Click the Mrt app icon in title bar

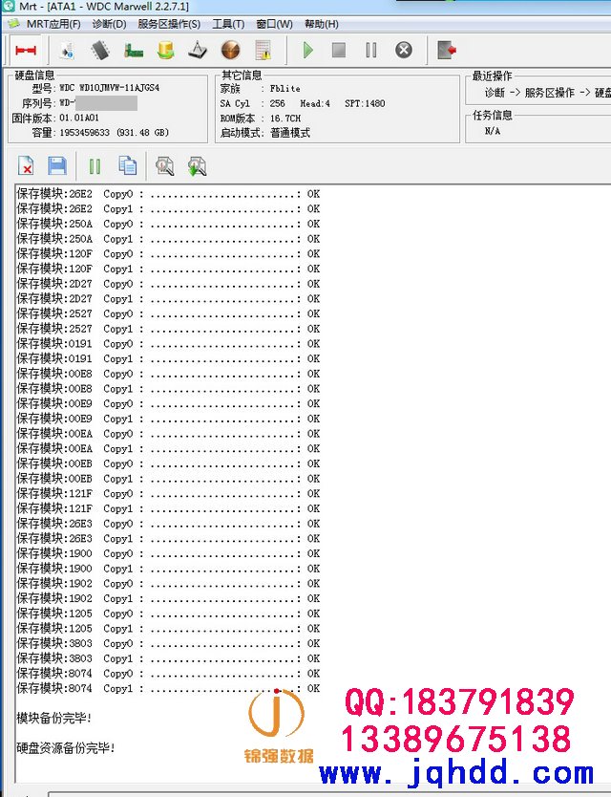click(8, 6)
